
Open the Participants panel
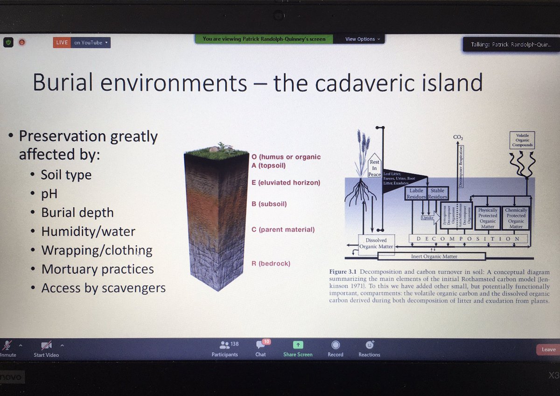[224, 348]
